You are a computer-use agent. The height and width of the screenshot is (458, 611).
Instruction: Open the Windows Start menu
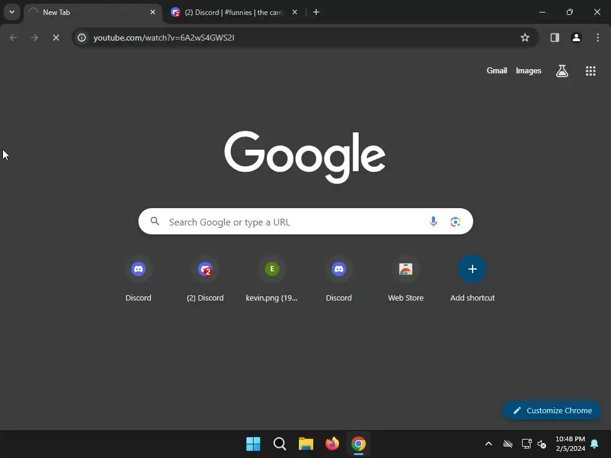tap(253, 444)
